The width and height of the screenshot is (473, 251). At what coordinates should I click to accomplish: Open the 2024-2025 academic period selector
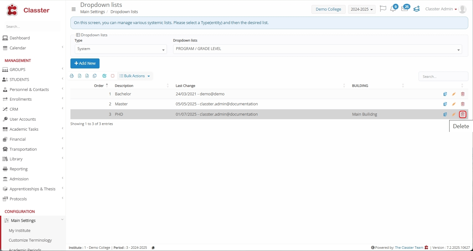362,9
